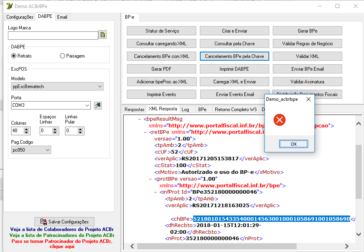Click Adicionar bpeProc ao XML button

click(162, 81)
